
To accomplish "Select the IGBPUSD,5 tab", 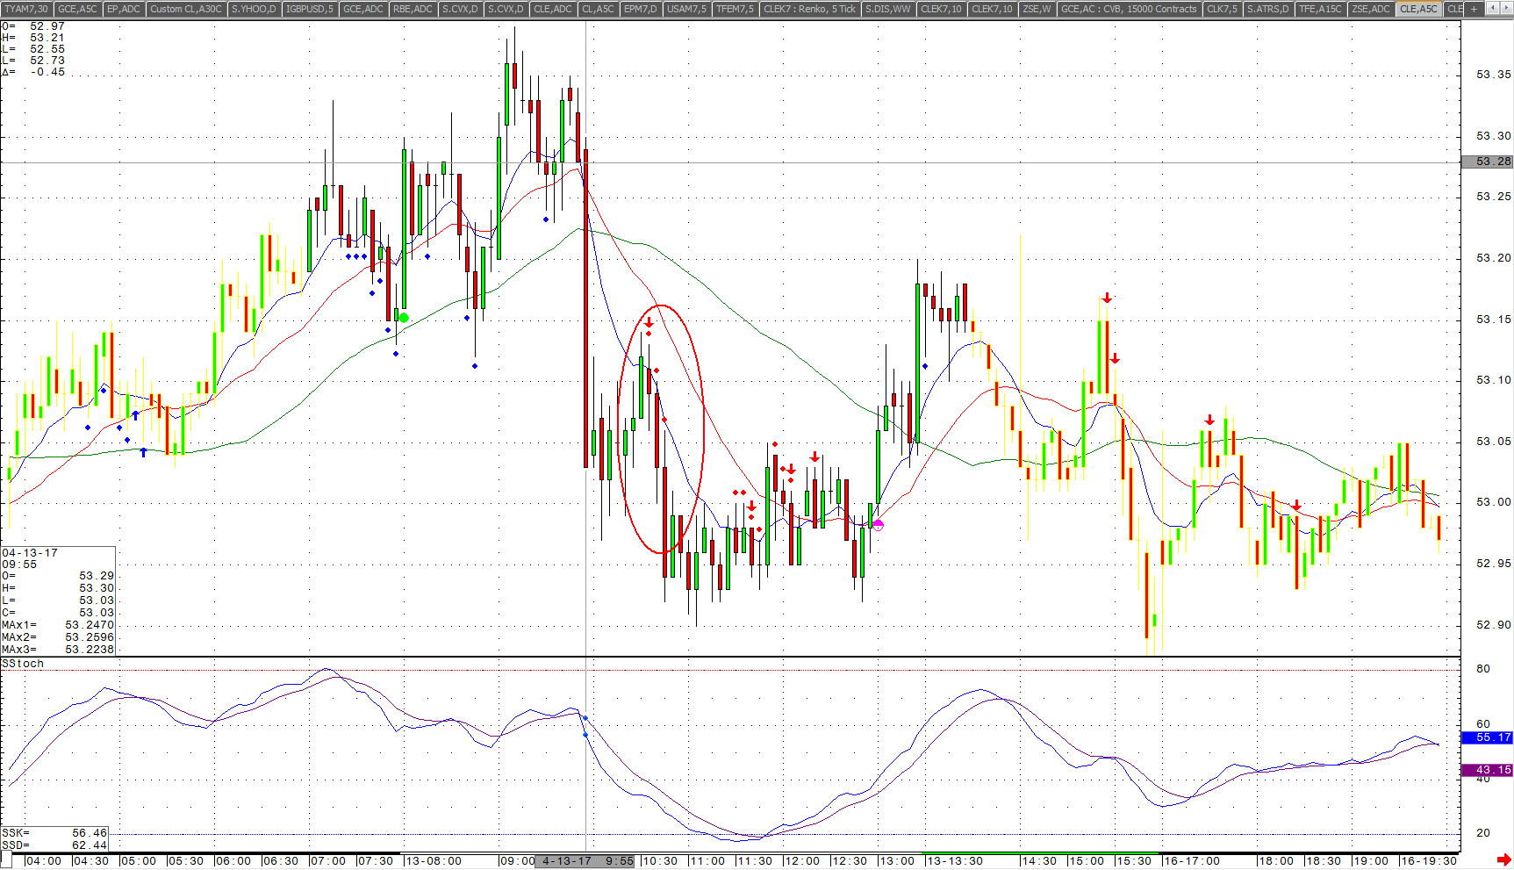I will (x=310, y=9).
